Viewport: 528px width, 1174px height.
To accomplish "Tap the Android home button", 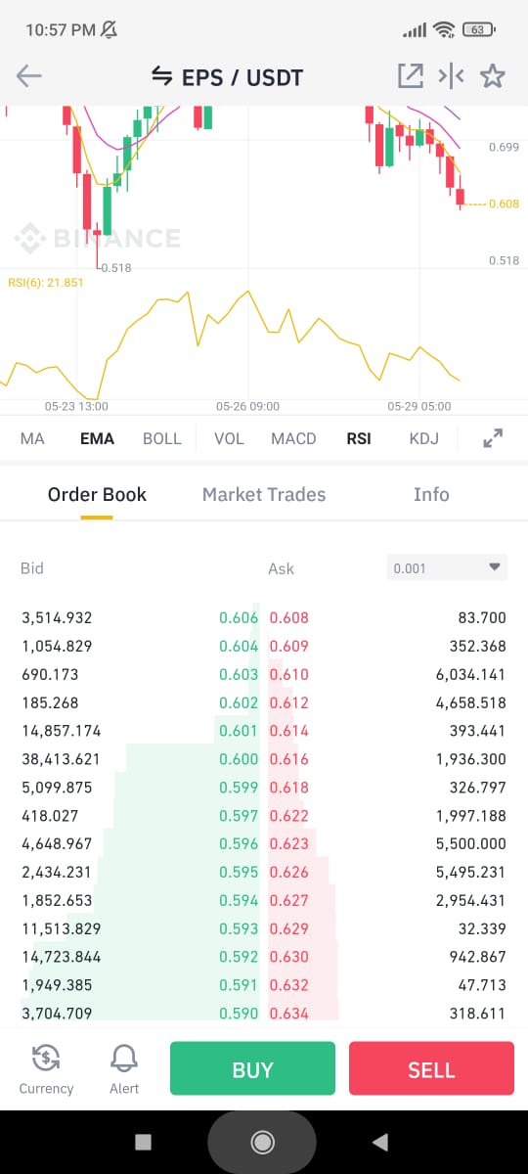I will tap(262, 1142).
